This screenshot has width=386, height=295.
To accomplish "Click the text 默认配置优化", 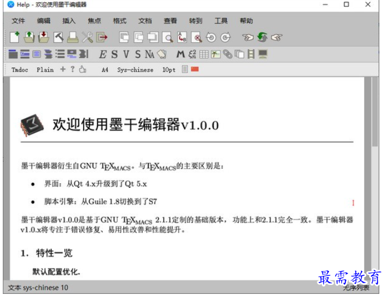I will click(56, 272).
